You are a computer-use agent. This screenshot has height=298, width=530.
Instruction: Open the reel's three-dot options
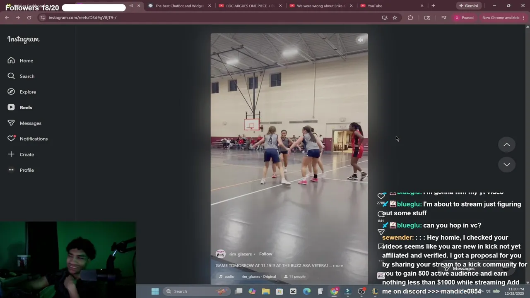pyautogui.click(x=381, y=261)
